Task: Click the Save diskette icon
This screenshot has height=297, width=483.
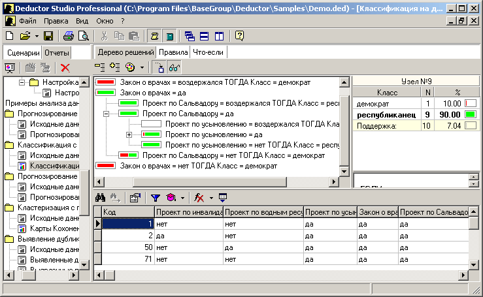Action: (50, 36)
